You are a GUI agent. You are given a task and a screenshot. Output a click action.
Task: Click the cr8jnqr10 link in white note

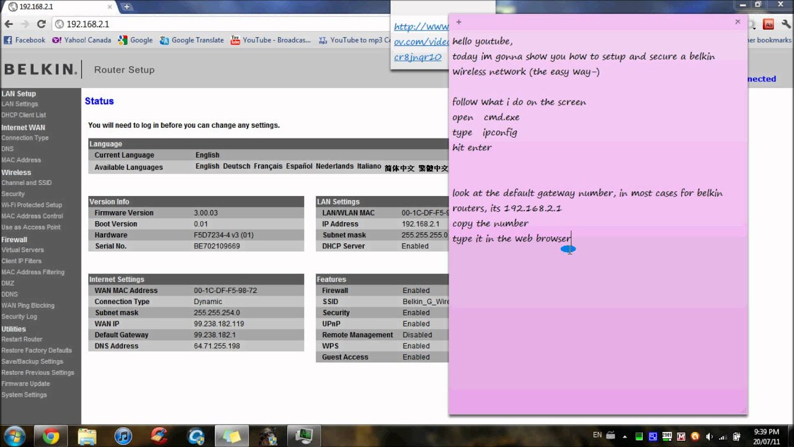[417, 57]
